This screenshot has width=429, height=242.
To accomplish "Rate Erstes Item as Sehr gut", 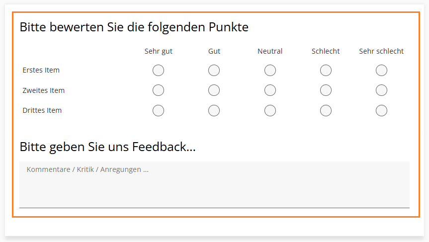I will click(158, 71).
